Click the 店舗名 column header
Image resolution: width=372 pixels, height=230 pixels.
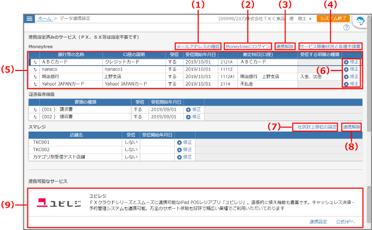[76, 135]
